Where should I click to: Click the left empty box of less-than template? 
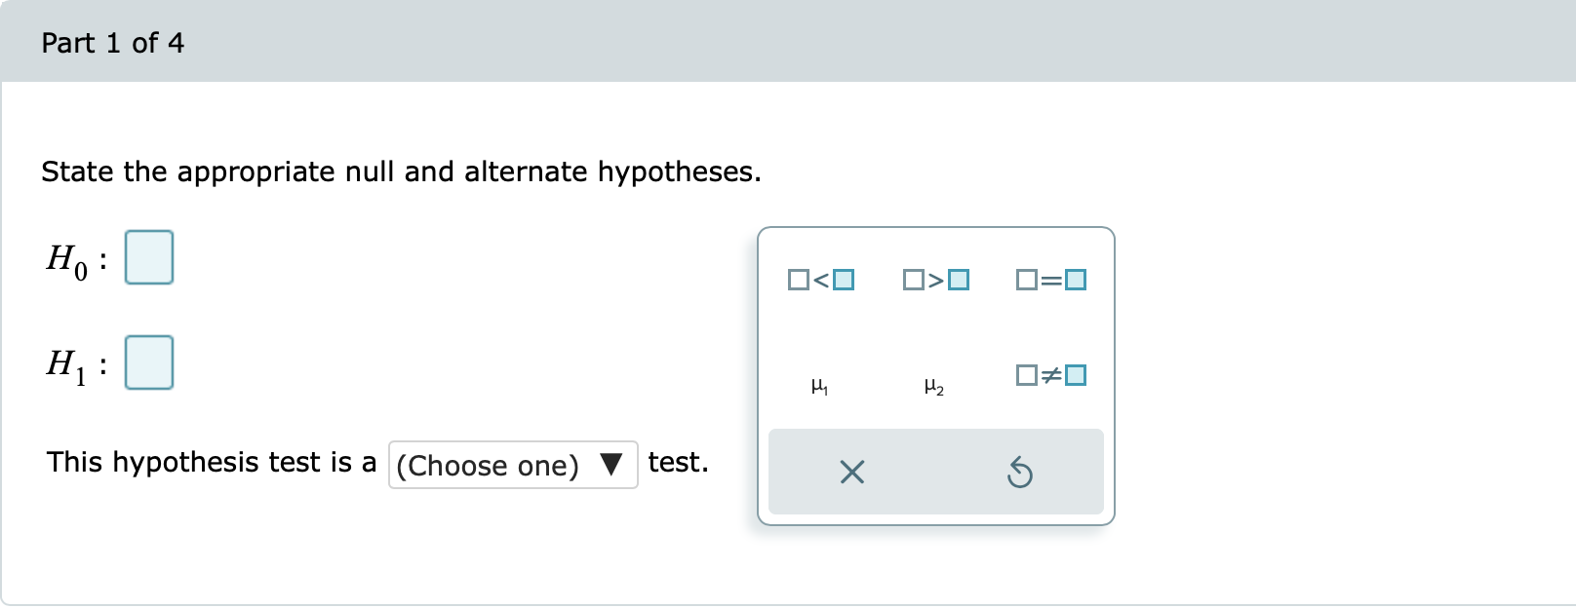pos(798,281)
